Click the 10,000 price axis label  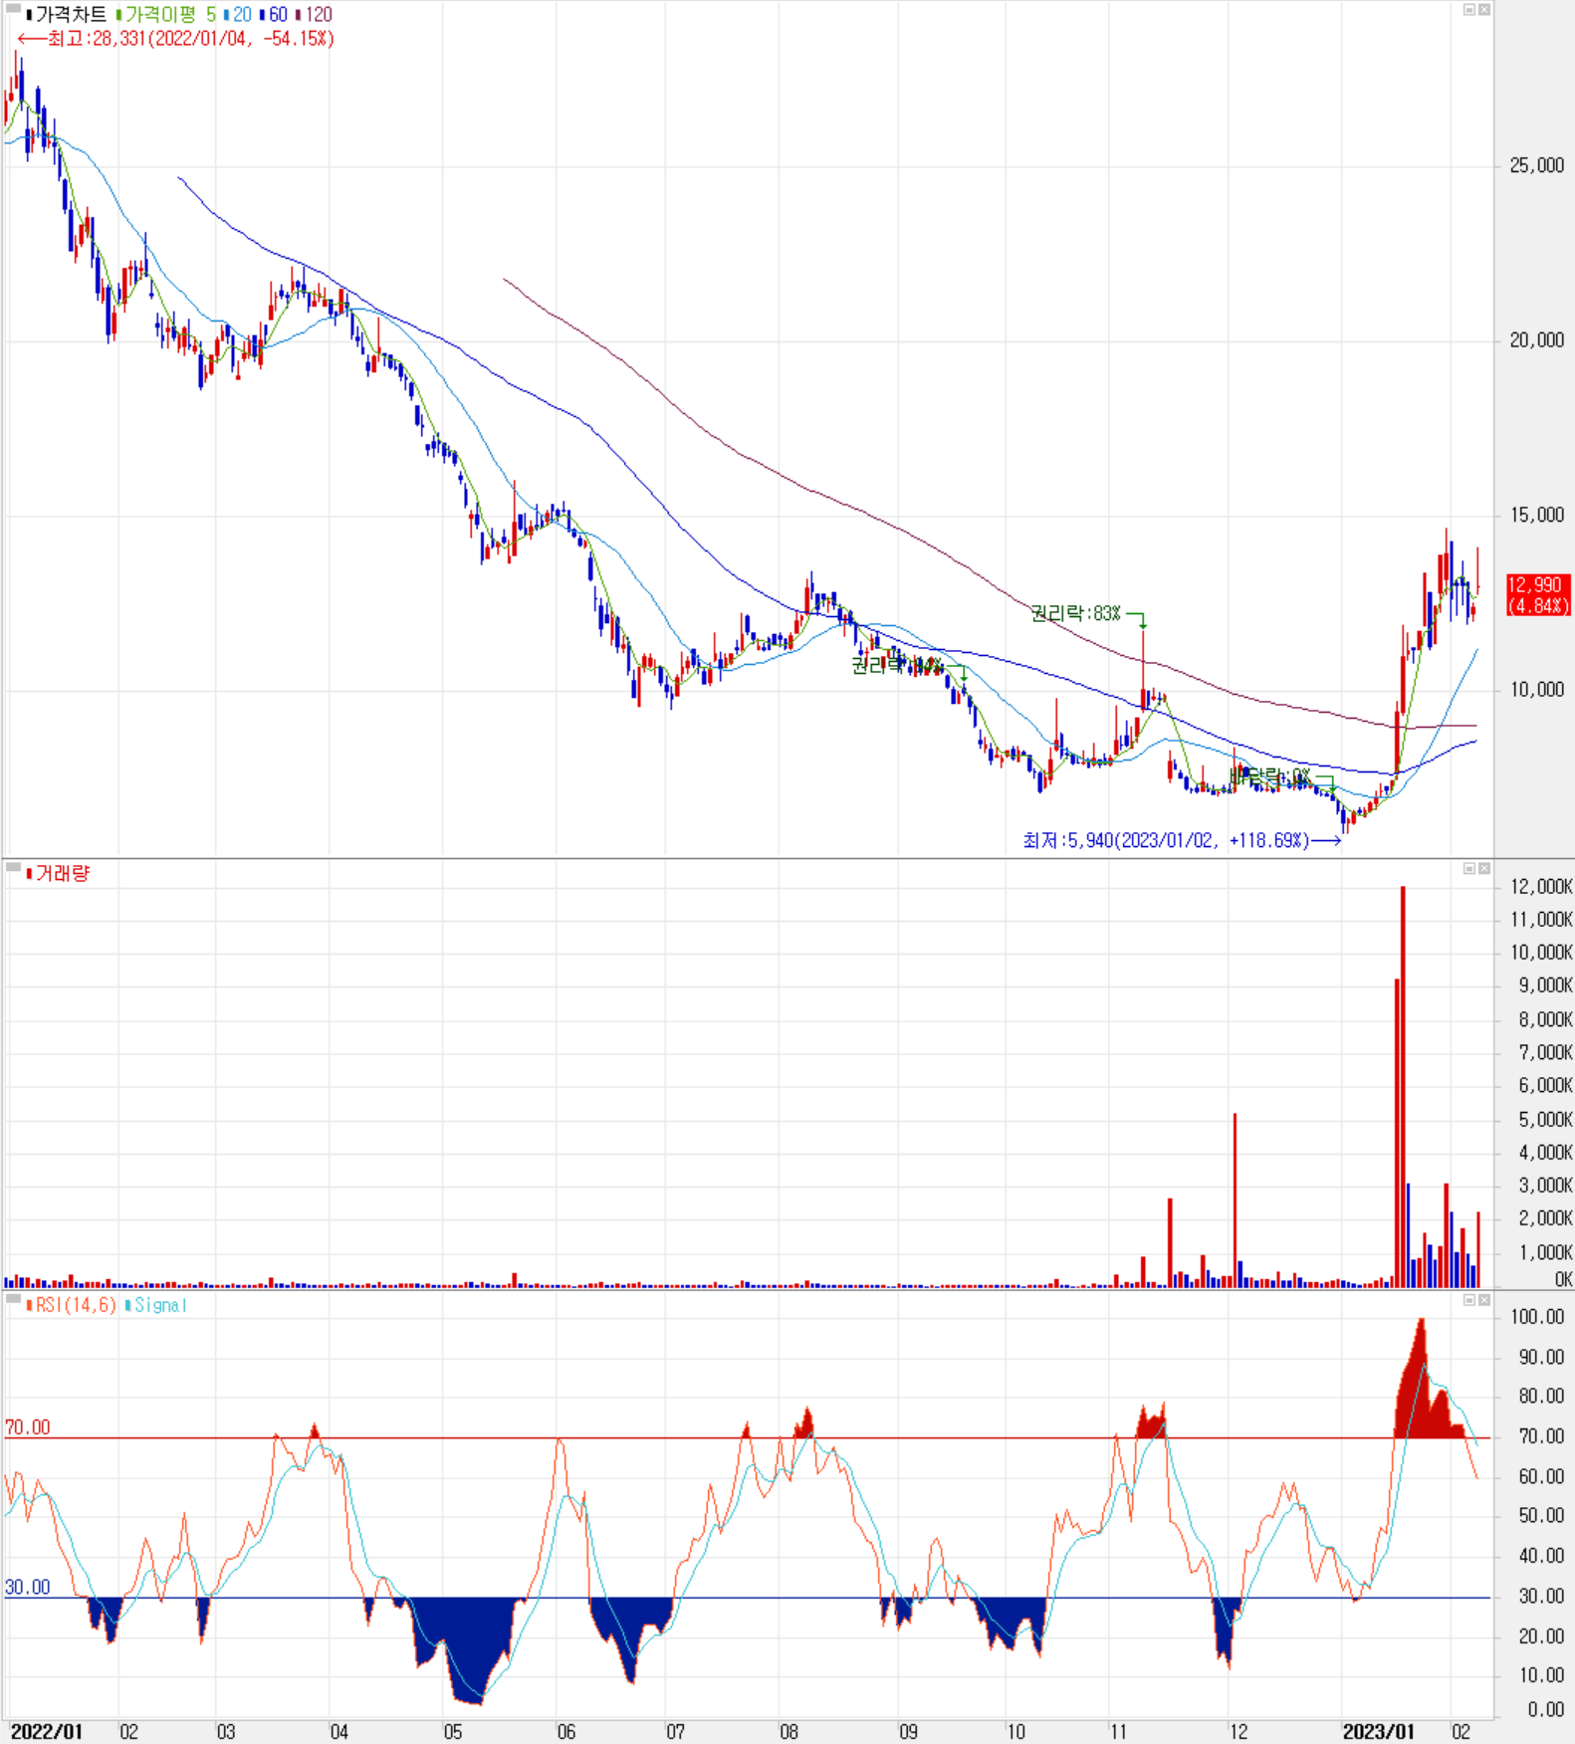[x=1536, y=690]
